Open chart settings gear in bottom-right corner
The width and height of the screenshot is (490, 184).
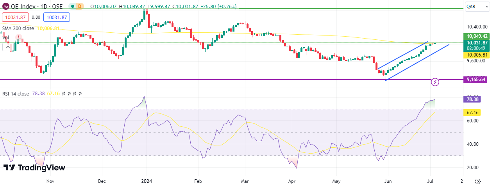click(477, 181)
